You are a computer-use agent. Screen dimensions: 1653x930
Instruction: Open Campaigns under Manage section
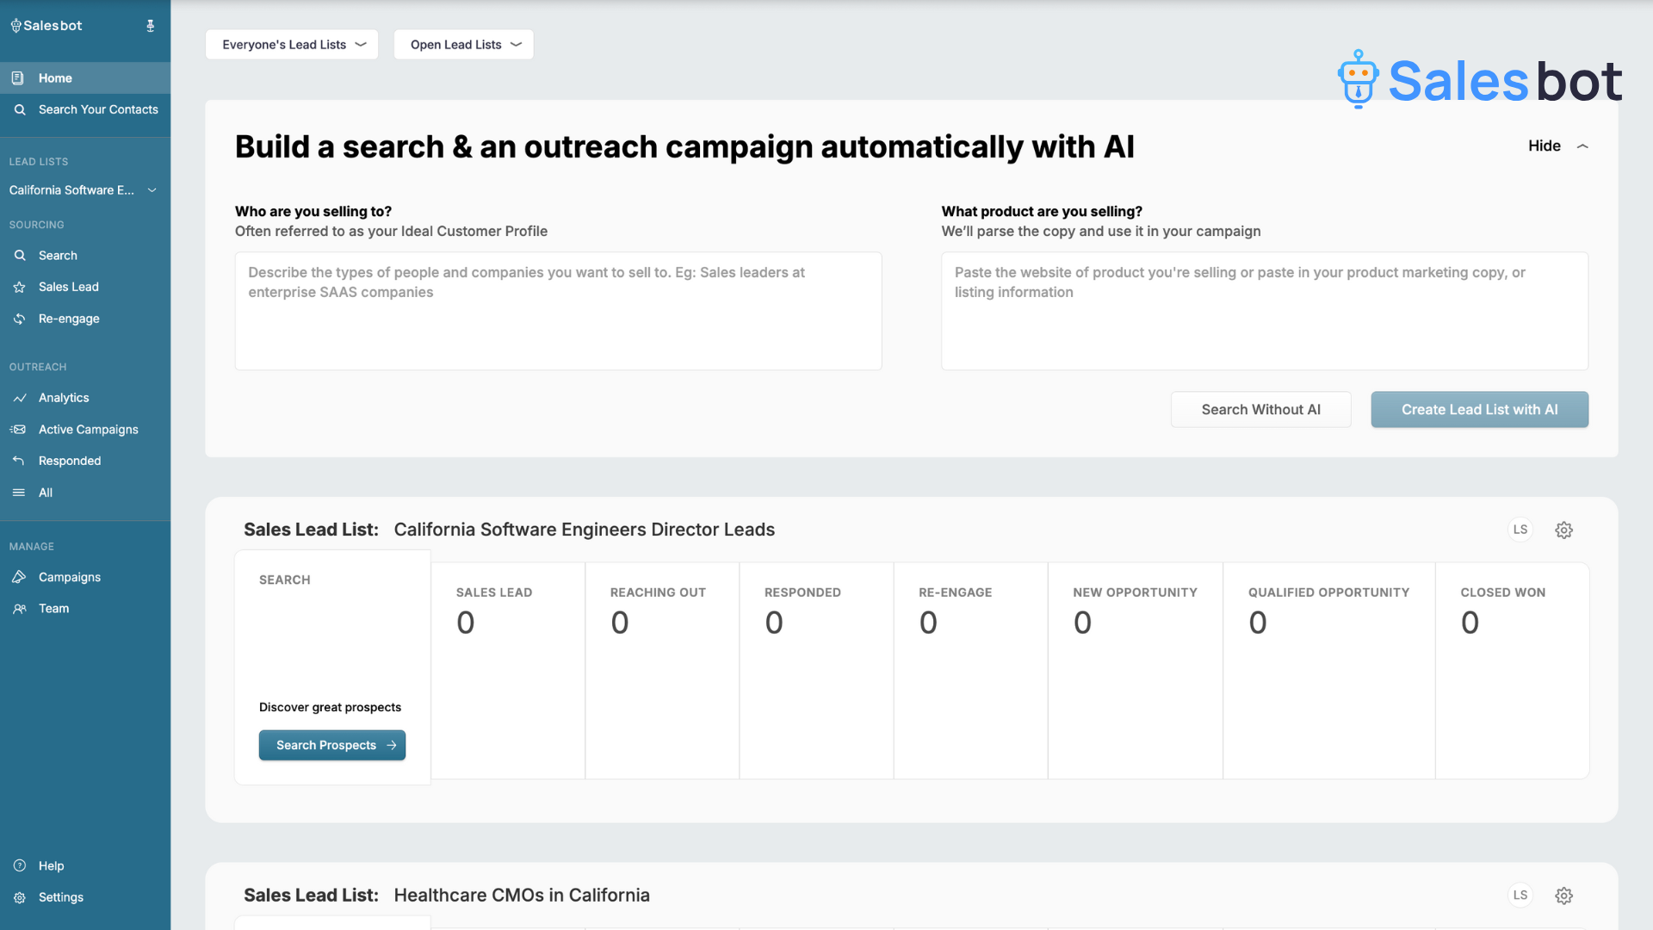pos(69,577)
